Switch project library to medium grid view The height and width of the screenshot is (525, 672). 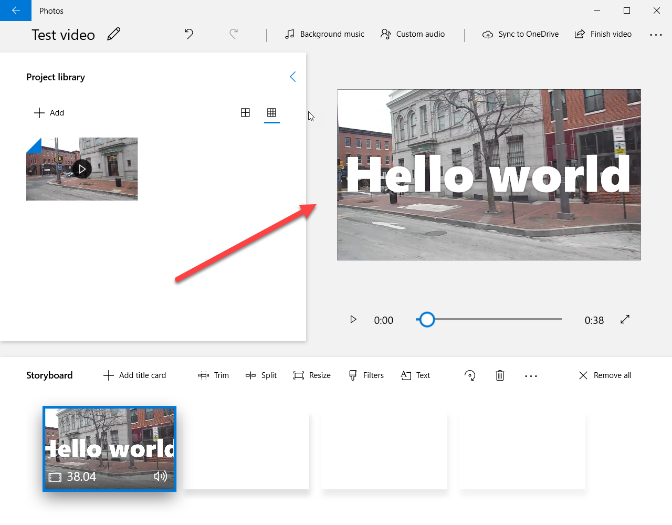(245, 113)
